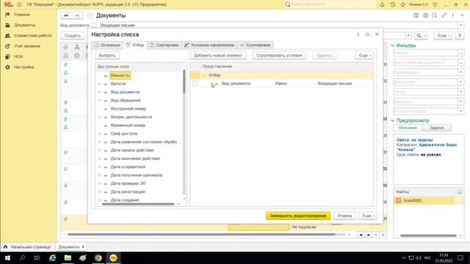Click Сгруппировать условия button

coord(279,56)
